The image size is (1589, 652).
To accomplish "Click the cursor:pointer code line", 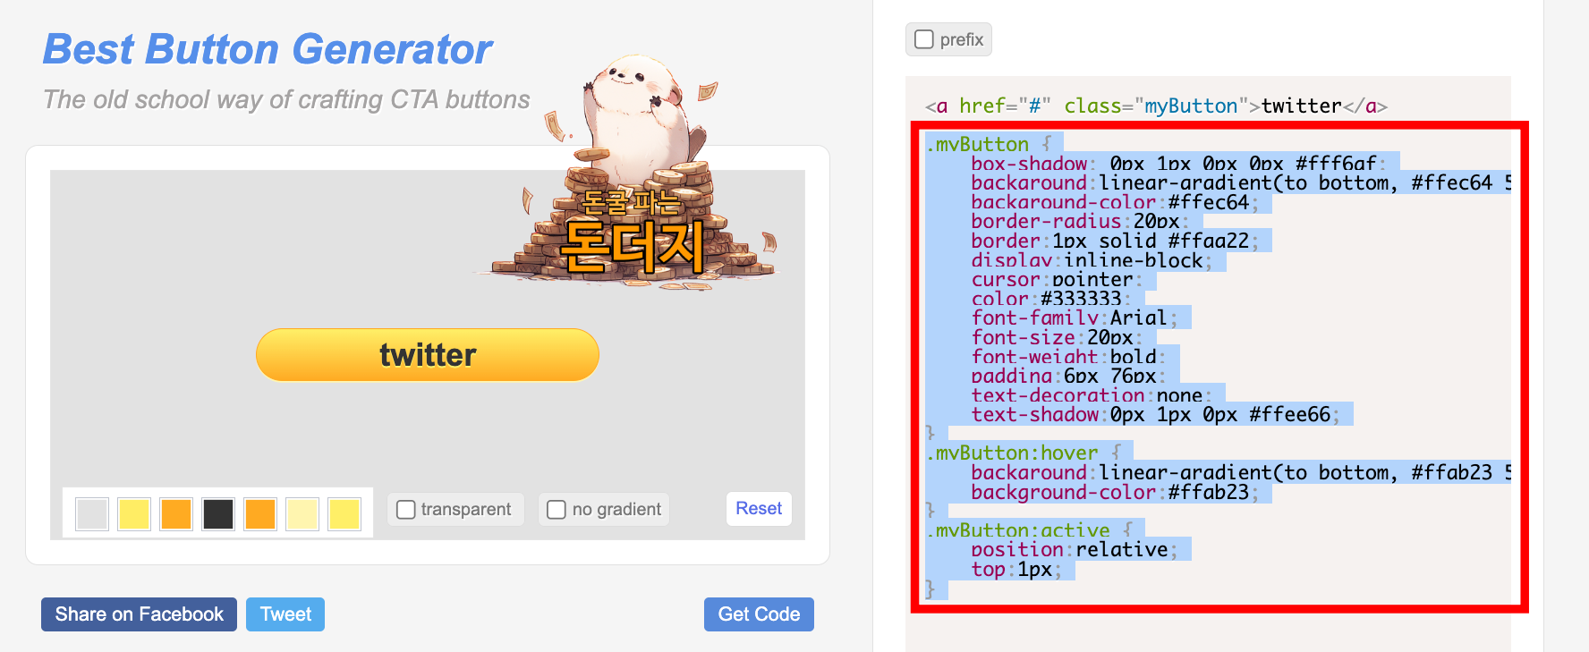I will (1056, 280).
